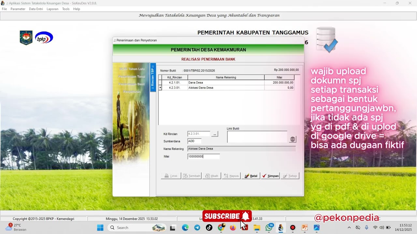Select the Alokasi Dana Desa table cell

[x=226, y=88]
